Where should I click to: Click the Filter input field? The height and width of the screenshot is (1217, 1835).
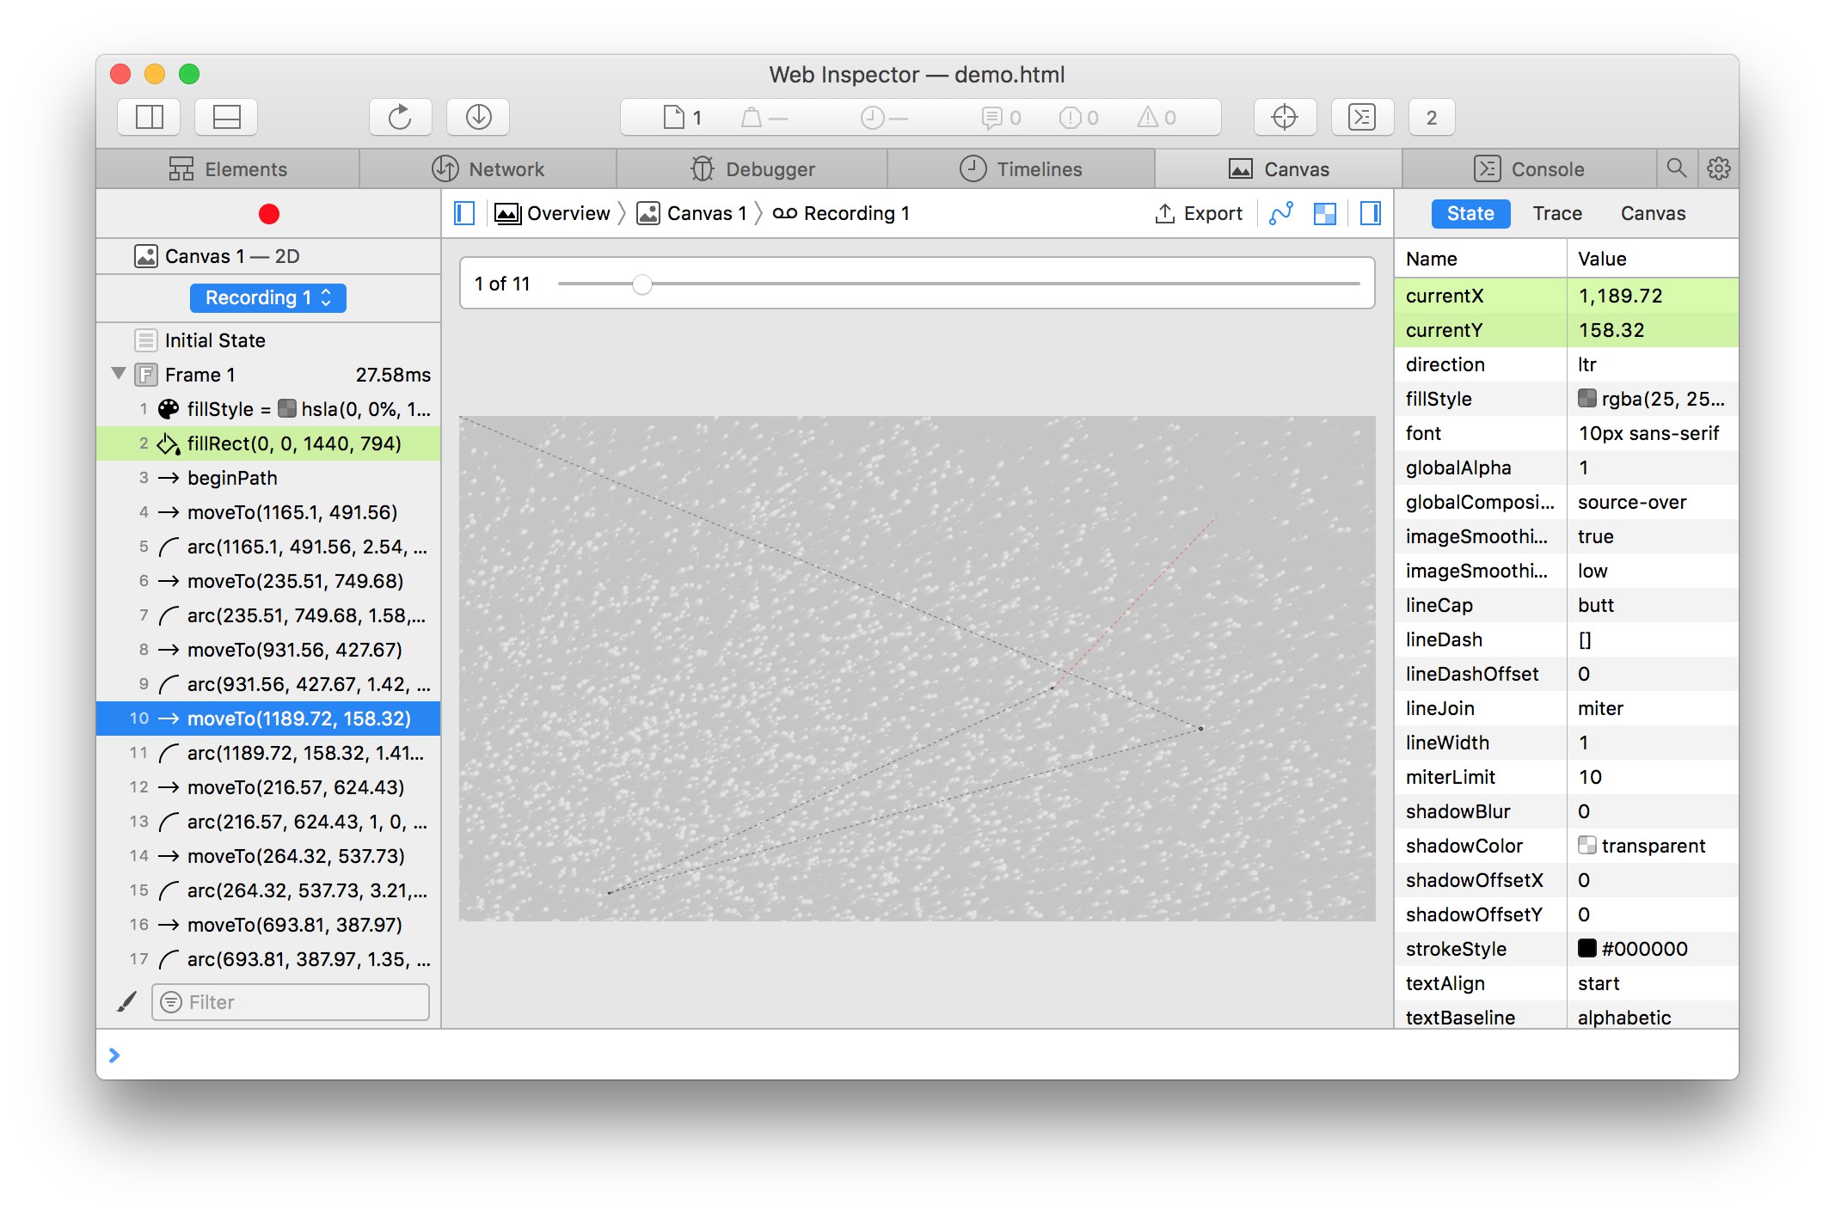click(291, 1002)
